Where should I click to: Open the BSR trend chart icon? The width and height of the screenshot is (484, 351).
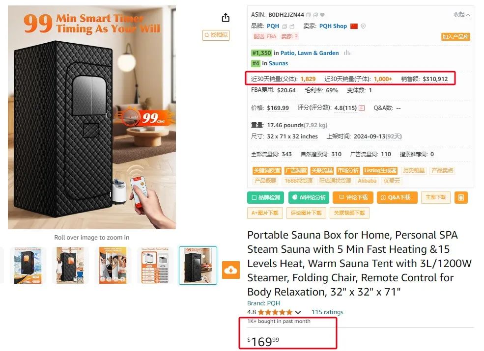(347, 53)
